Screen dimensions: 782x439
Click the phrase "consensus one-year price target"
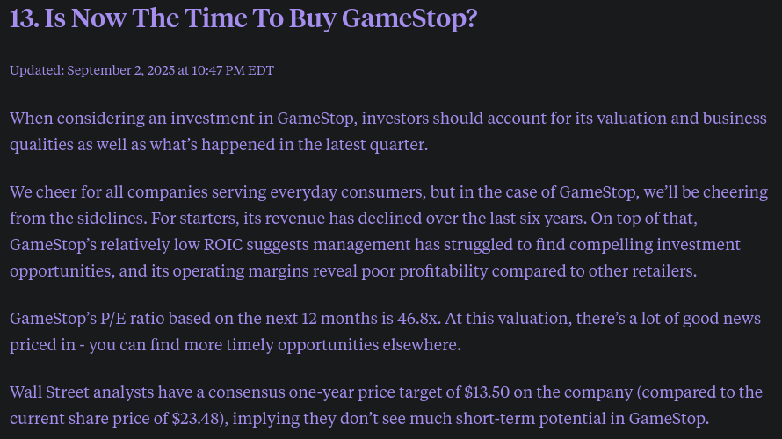334,392
